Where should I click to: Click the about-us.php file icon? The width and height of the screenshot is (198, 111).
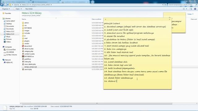(x=23, y=49)
